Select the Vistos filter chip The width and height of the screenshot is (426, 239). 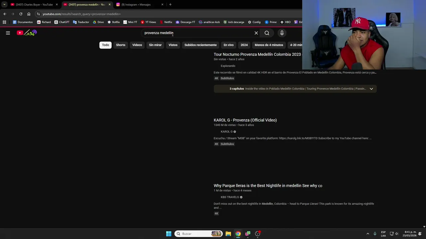pos(173,45)
